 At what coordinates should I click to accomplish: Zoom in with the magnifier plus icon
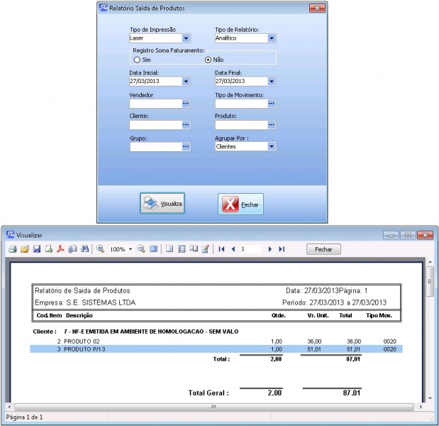101,249
